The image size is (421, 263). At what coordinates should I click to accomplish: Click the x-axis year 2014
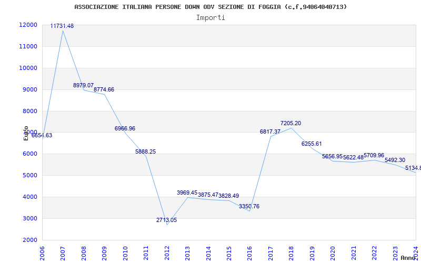tap(208, 253)
